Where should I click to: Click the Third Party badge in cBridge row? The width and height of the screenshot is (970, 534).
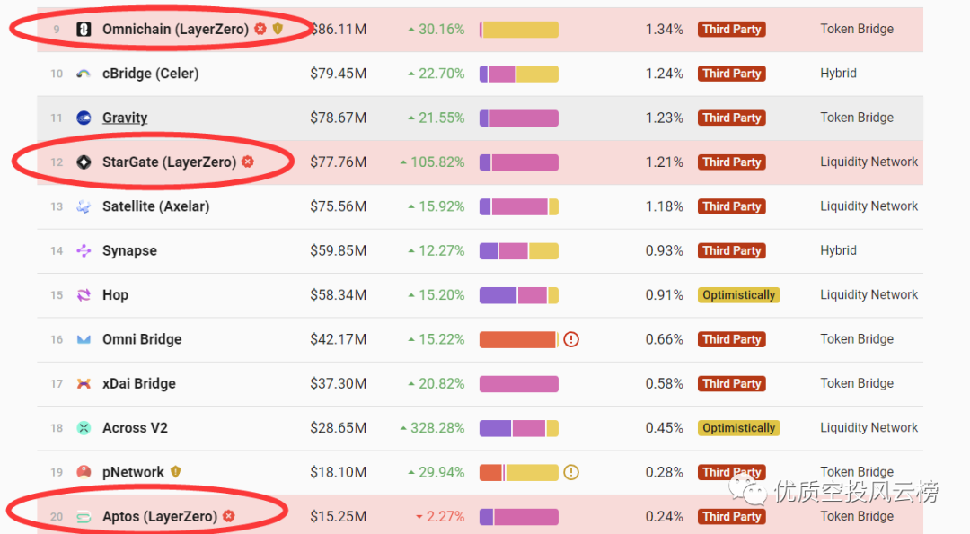[732, 74]
